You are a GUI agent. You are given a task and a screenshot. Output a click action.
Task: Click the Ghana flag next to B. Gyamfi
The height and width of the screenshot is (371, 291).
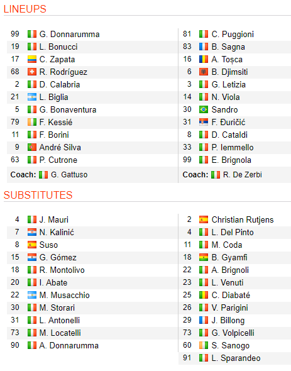(204, 257)
